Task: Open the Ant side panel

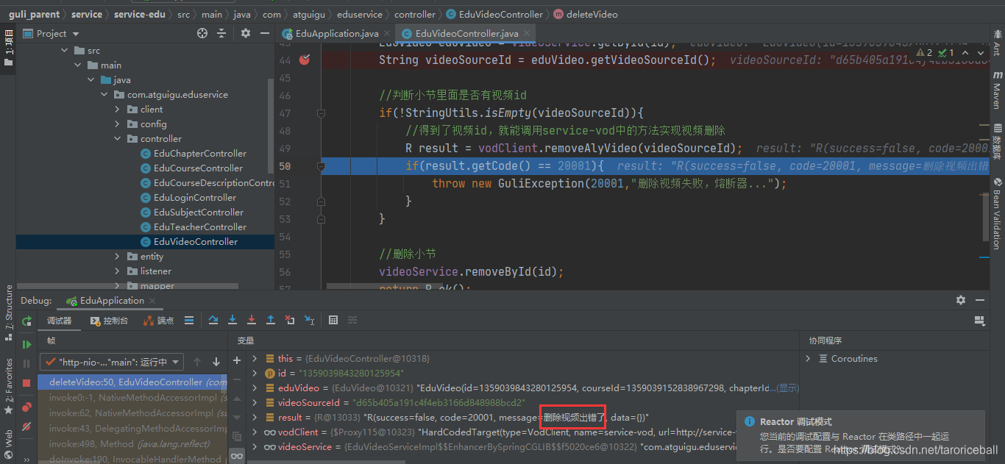Action: pos(997,44)
